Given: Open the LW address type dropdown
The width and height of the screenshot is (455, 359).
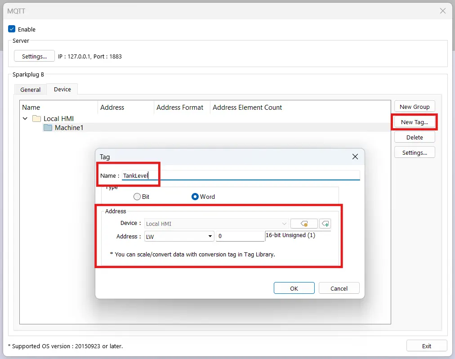Looking at the screenshot, I should click(x=209, y=236).
